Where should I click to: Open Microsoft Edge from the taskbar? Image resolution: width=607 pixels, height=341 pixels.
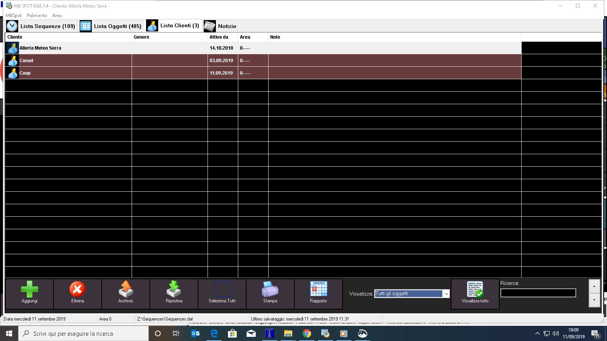coord(214,333)
